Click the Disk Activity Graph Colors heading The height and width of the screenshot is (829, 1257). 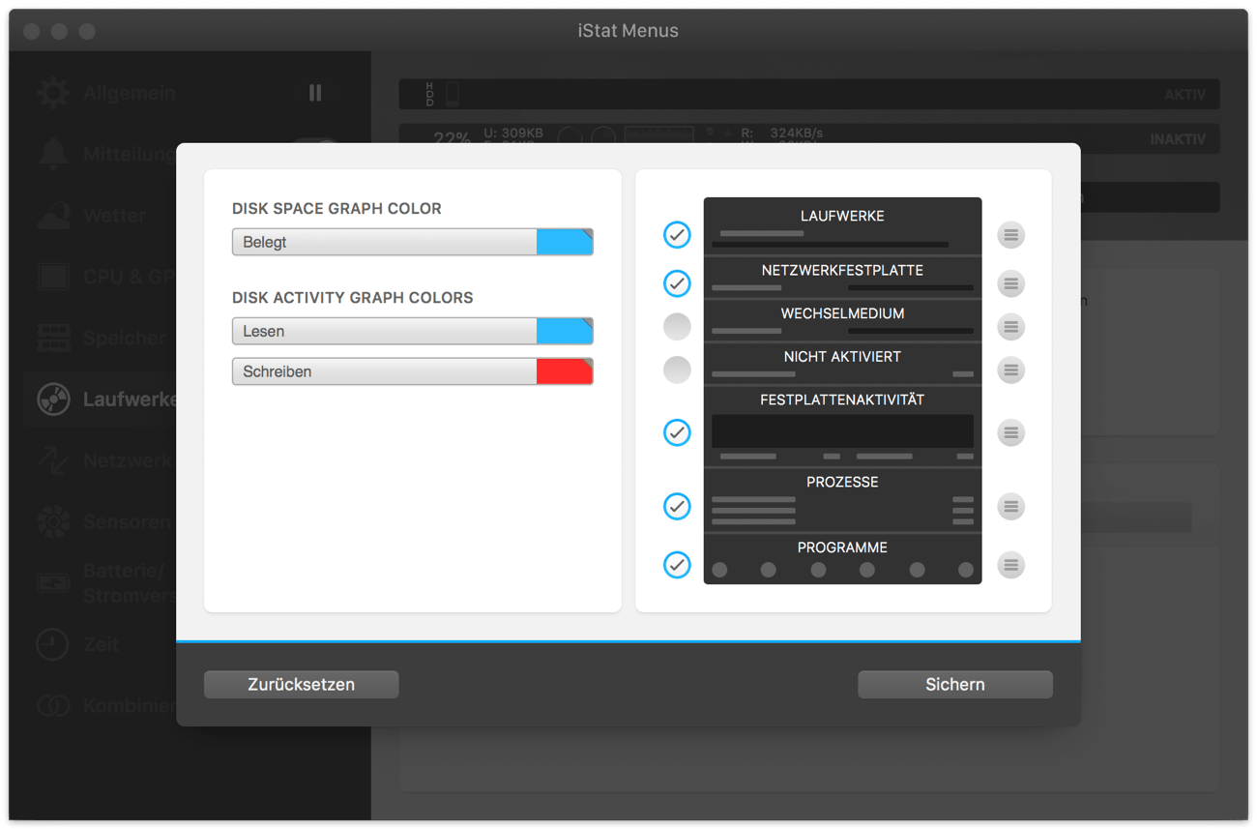352,297
